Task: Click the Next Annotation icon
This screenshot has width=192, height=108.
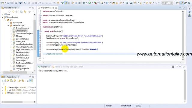Action: tap(135, 3)
